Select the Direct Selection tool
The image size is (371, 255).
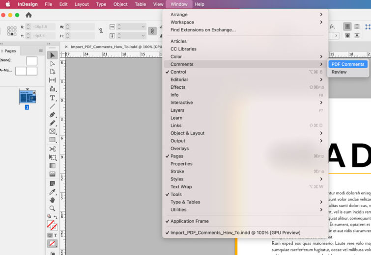click(x=52, y=64)
